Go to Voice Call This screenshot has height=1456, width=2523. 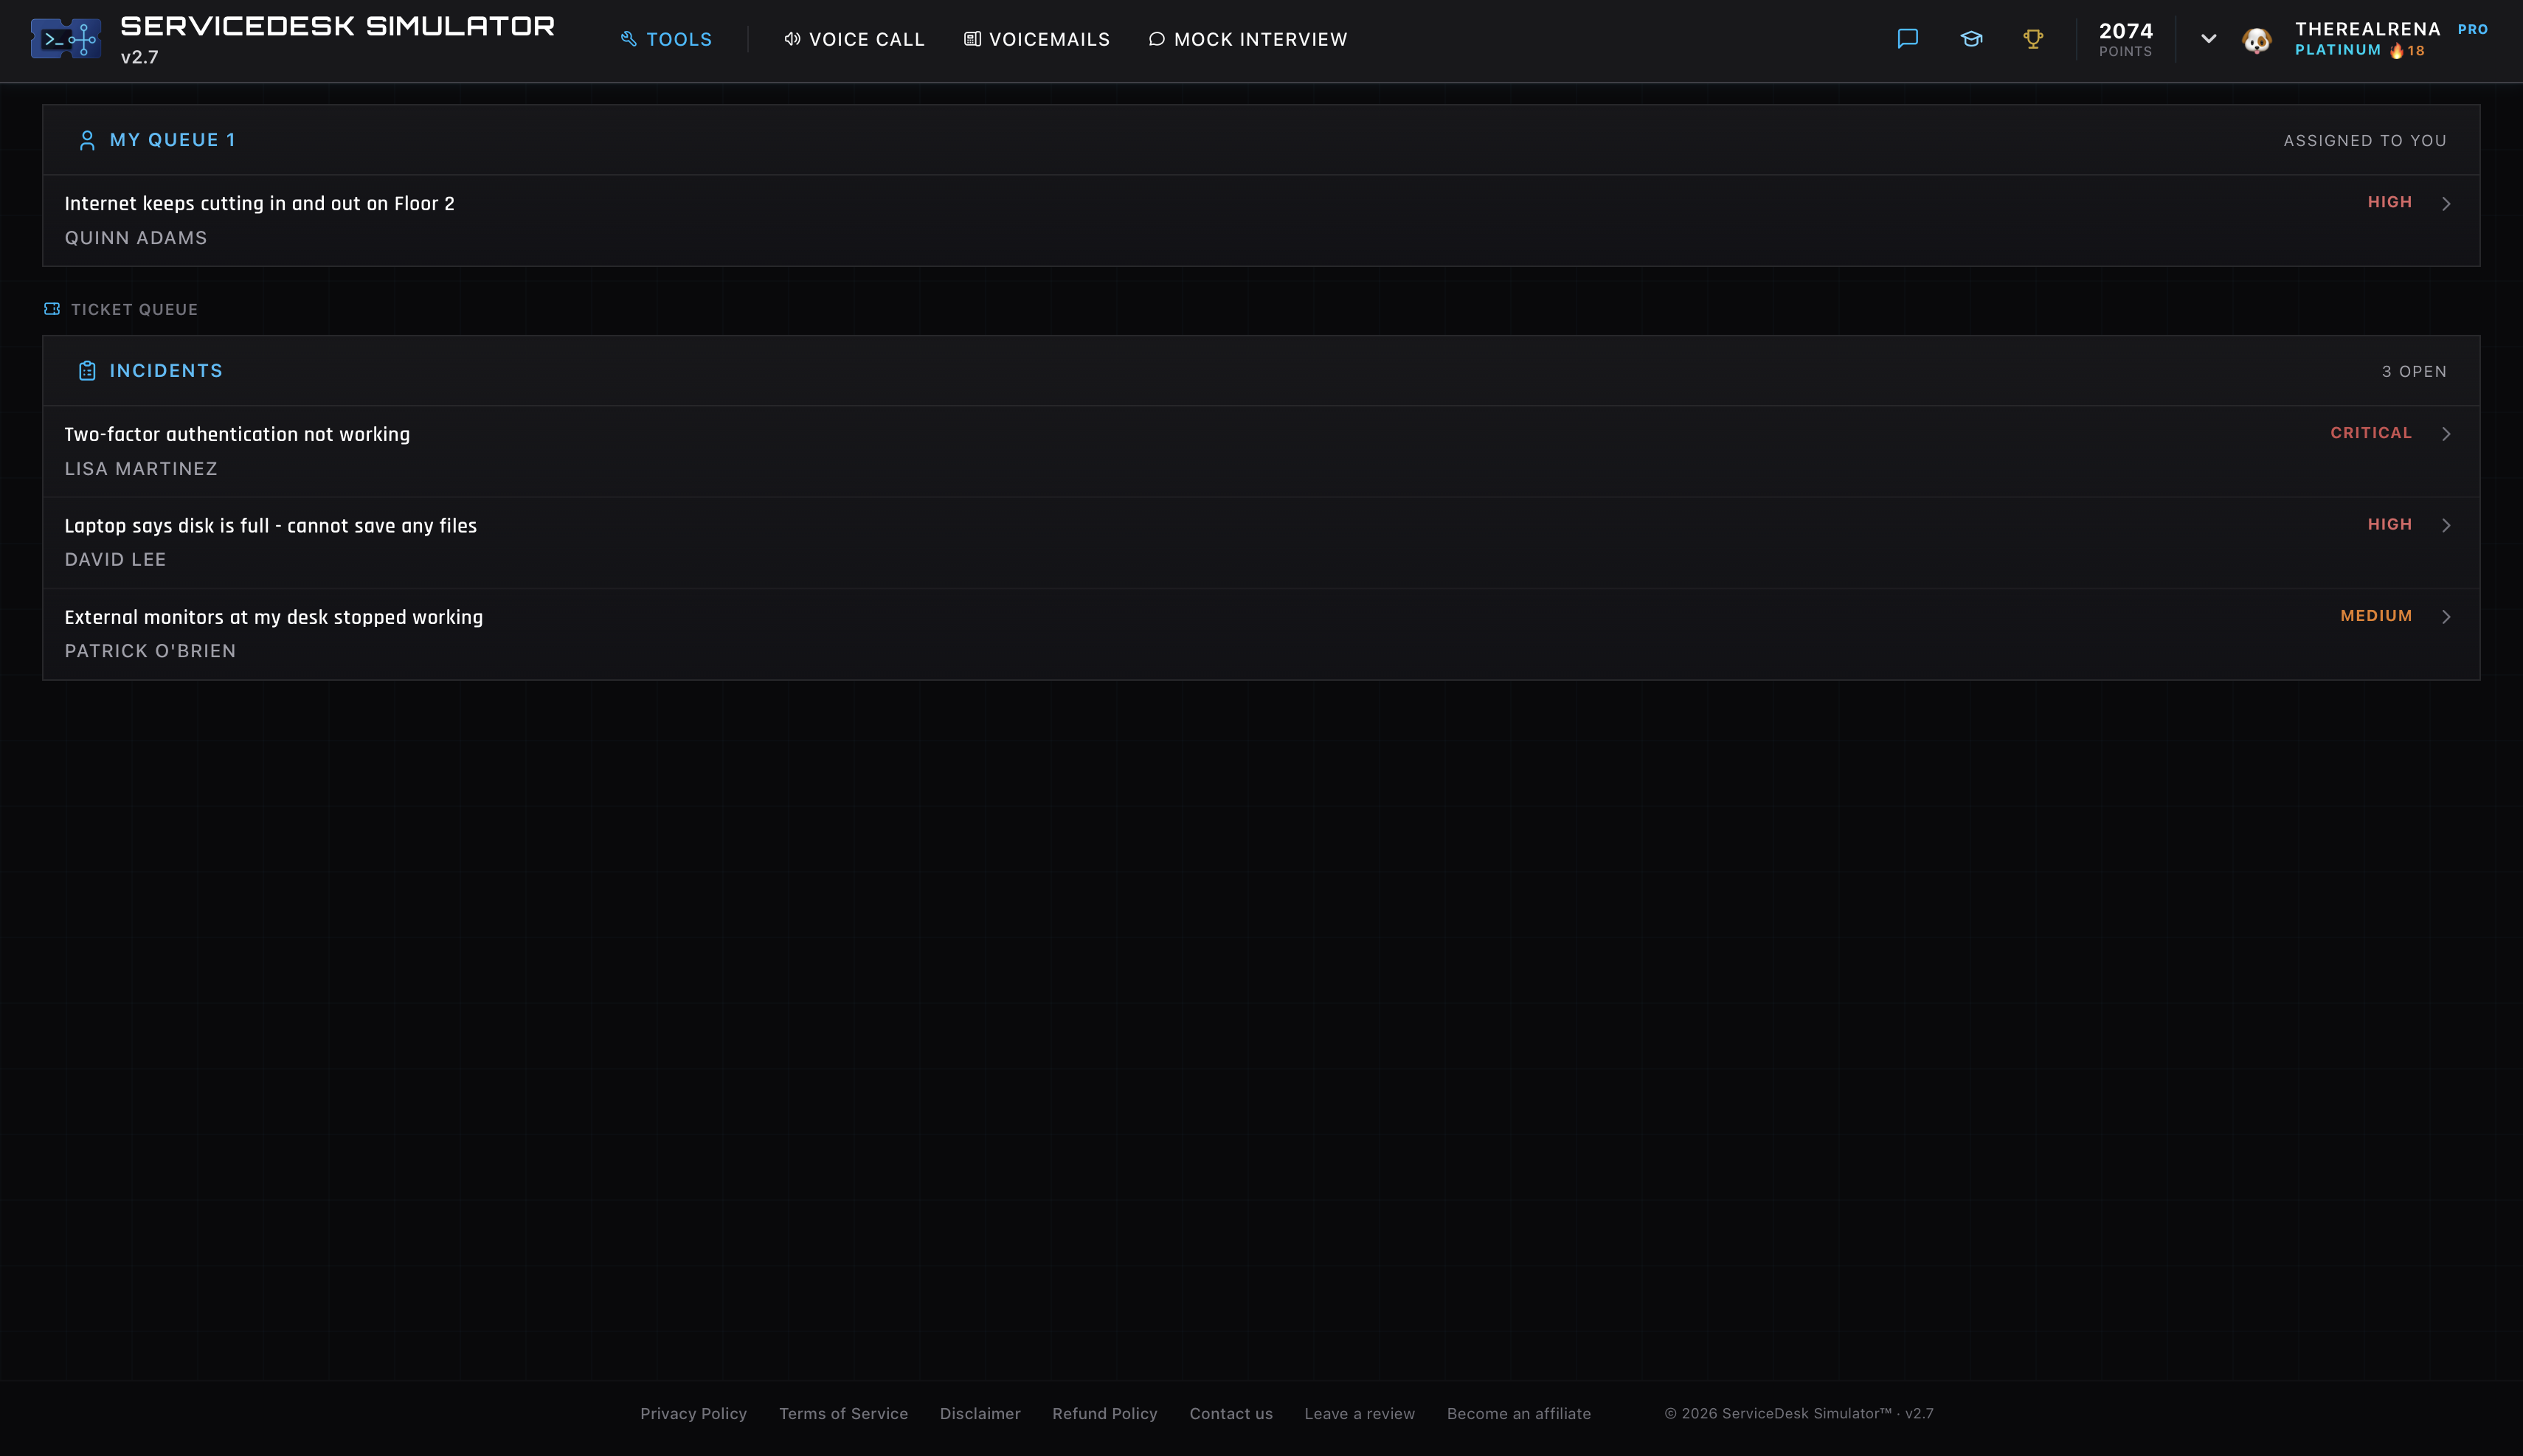854,39
